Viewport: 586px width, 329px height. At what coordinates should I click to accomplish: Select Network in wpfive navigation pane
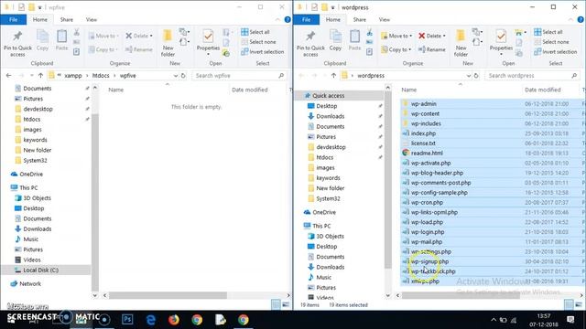[x=30, y=284]
